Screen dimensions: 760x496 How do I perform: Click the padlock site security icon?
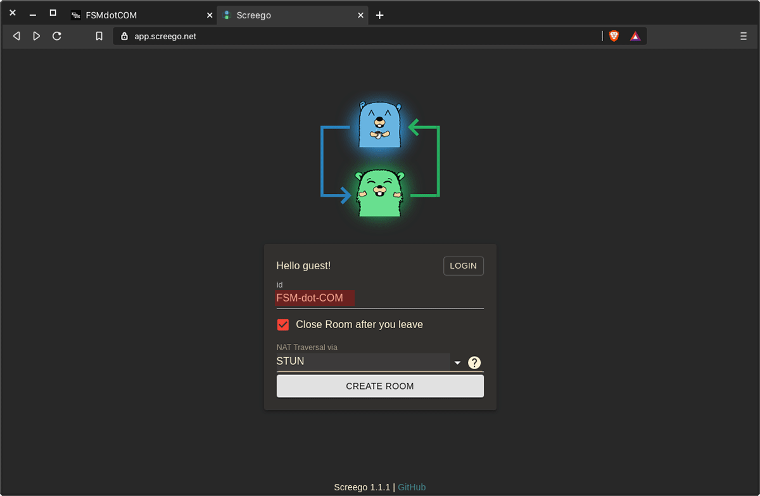pos(124,36)
